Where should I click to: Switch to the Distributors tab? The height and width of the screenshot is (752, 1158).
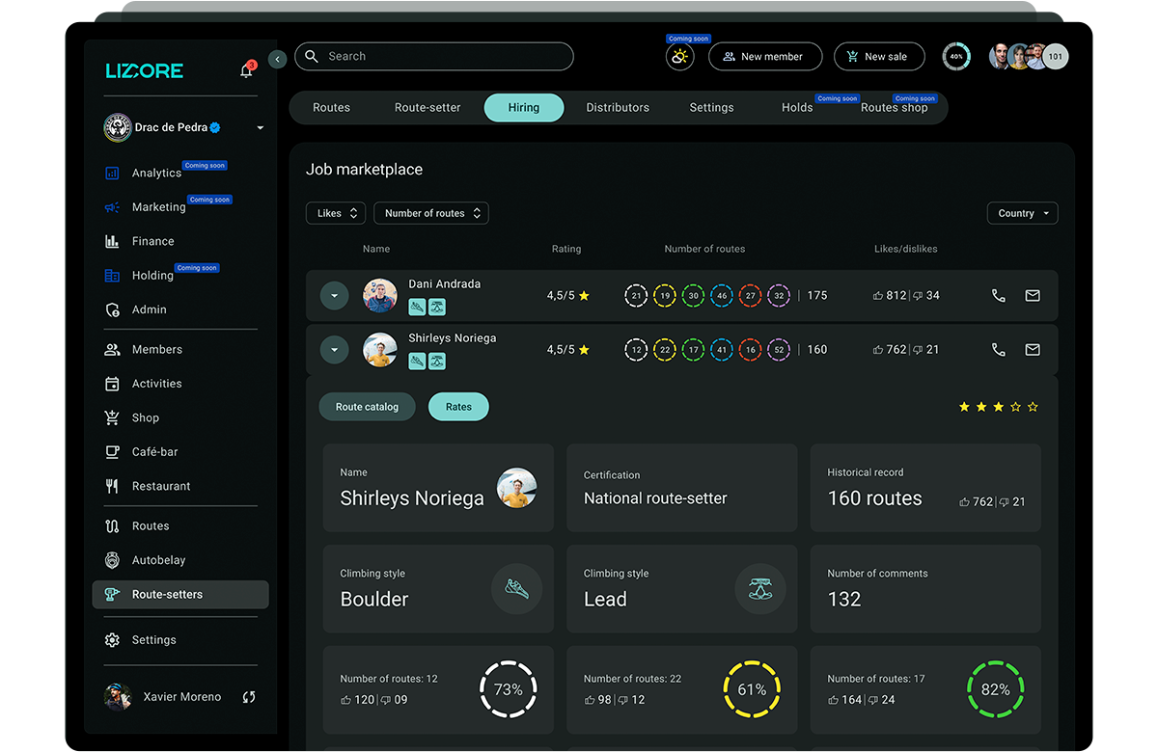pos(618,108)
